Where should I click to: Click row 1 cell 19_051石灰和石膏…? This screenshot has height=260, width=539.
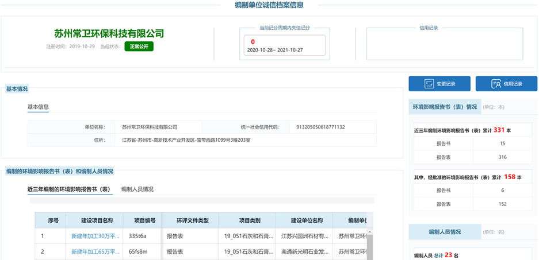[x=247, y=236]
